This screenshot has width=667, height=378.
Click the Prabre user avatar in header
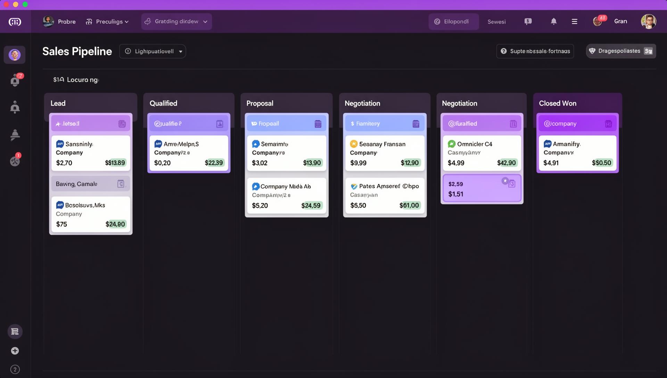point(48,22)
